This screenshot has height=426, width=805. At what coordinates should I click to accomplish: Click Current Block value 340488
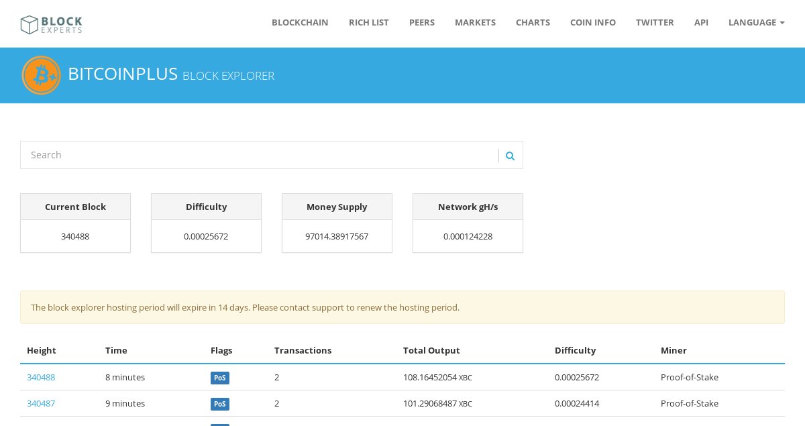(x=75, y=236)
